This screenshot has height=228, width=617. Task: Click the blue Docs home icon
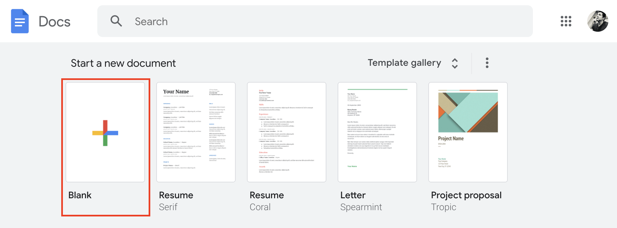[x=20, y=21]
